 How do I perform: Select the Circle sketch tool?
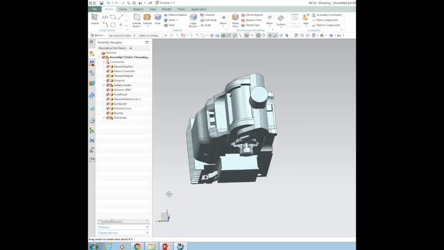113,25
